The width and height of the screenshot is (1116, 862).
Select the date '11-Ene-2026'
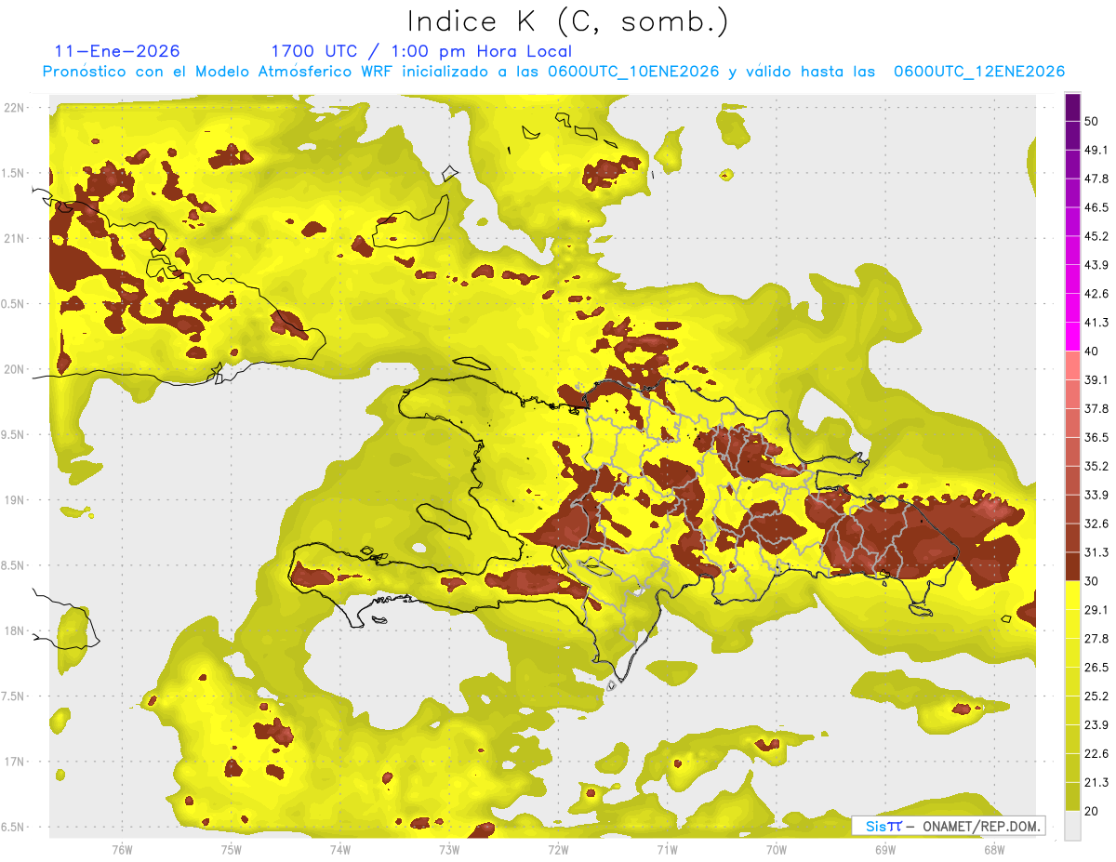tap(117, 51)
